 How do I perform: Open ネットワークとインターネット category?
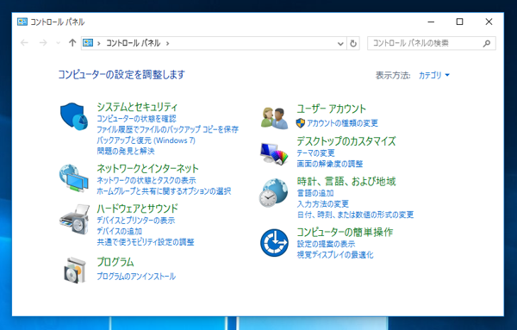click(147, 169)
